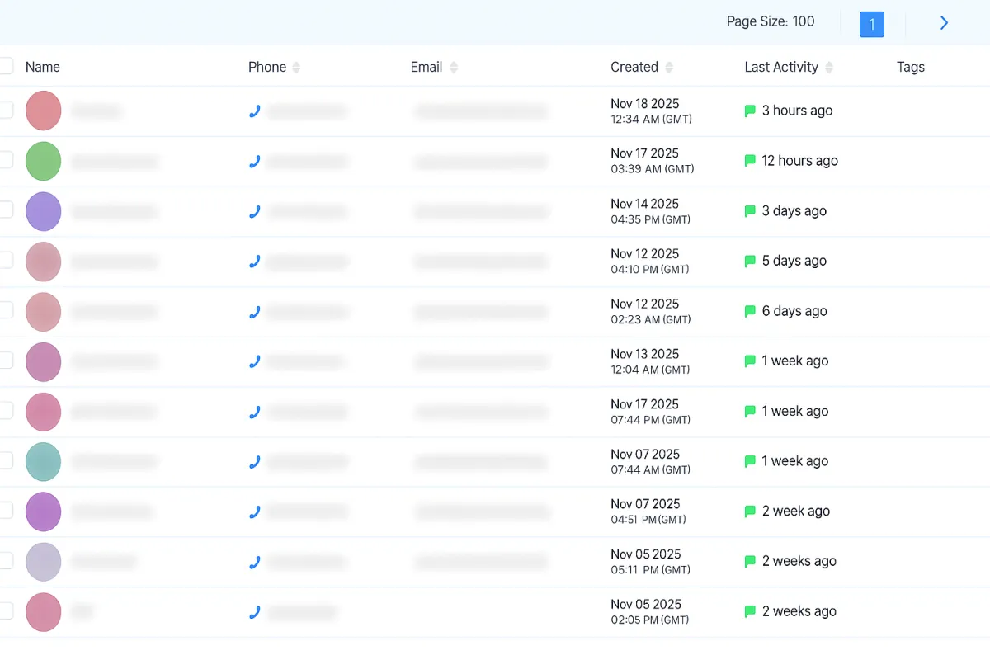Open the teal avatar in the 07:44 AM row
The image size is (990, 660).
click(44, 462)
